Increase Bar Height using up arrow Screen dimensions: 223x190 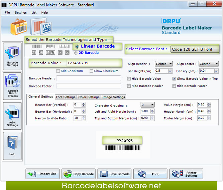pos(170,70)
